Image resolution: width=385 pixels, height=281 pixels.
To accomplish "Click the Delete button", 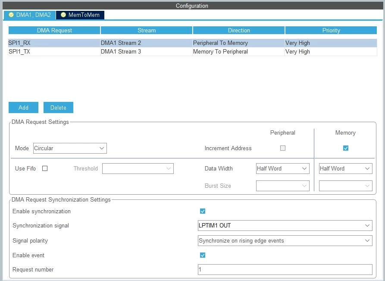I will click(58, 107).
